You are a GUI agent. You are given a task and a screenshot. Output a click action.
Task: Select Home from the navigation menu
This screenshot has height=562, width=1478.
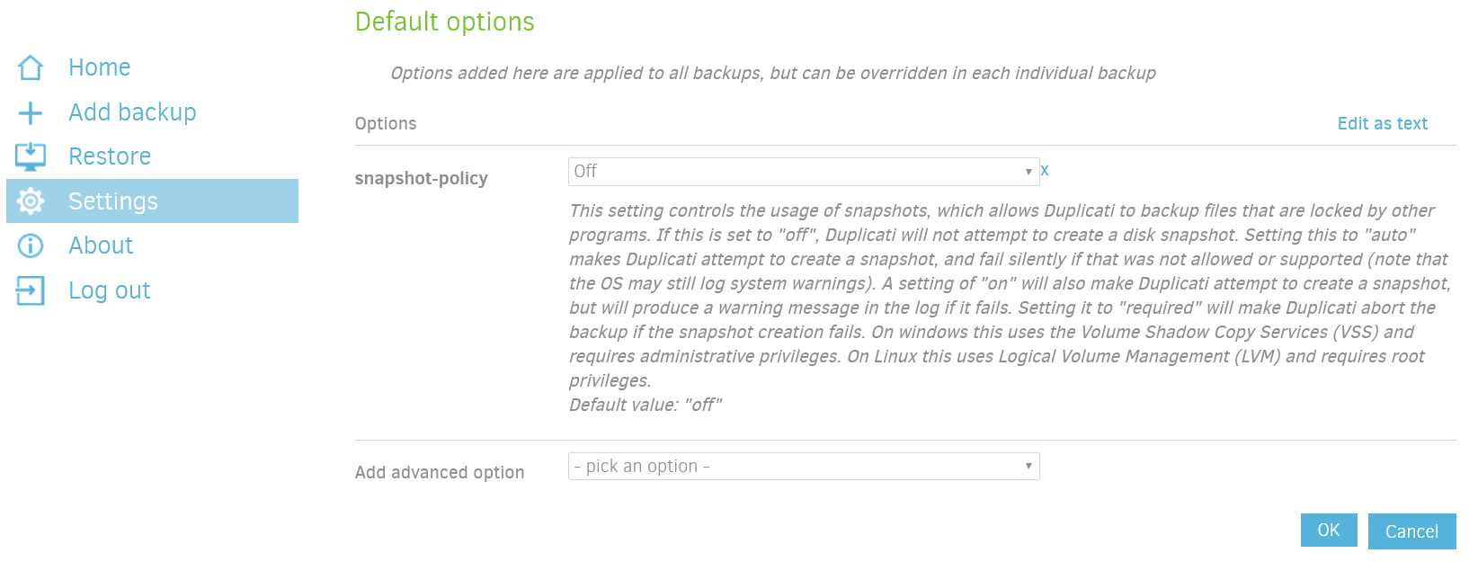[99, 67]
